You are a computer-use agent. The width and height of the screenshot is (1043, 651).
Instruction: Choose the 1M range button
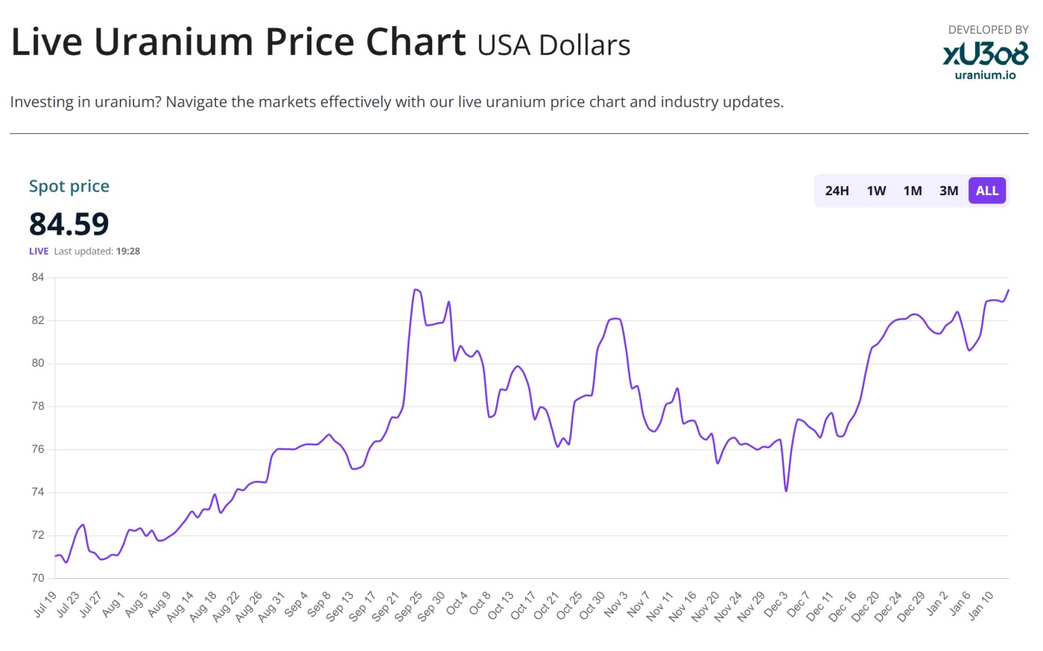click(x=913, y=191)
